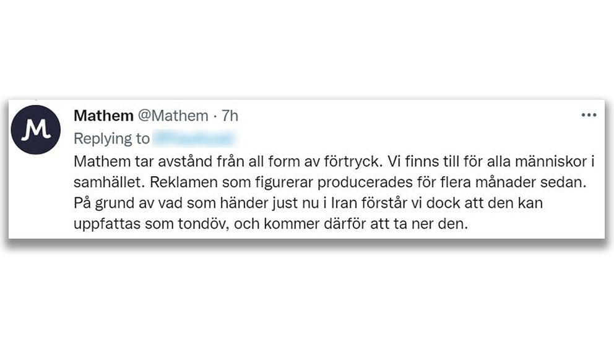
Task: Open the Mathem profile avatar
Action: (x=36, y=129)
